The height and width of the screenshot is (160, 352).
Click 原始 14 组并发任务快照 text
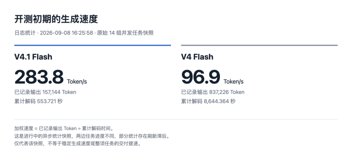point(125,33)
